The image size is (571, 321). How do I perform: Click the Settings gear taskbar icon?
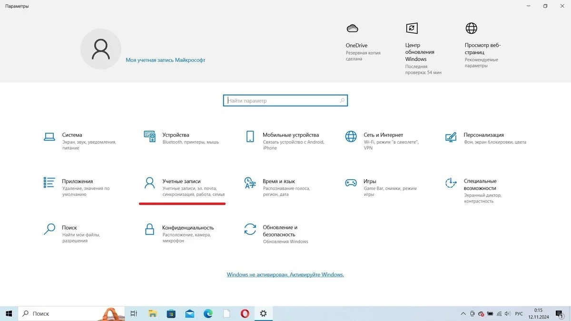(263, 313)
